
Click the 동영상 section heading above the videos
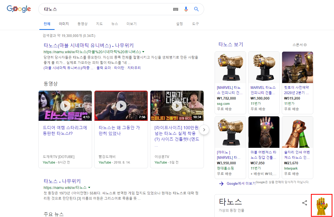click(51, 84)
